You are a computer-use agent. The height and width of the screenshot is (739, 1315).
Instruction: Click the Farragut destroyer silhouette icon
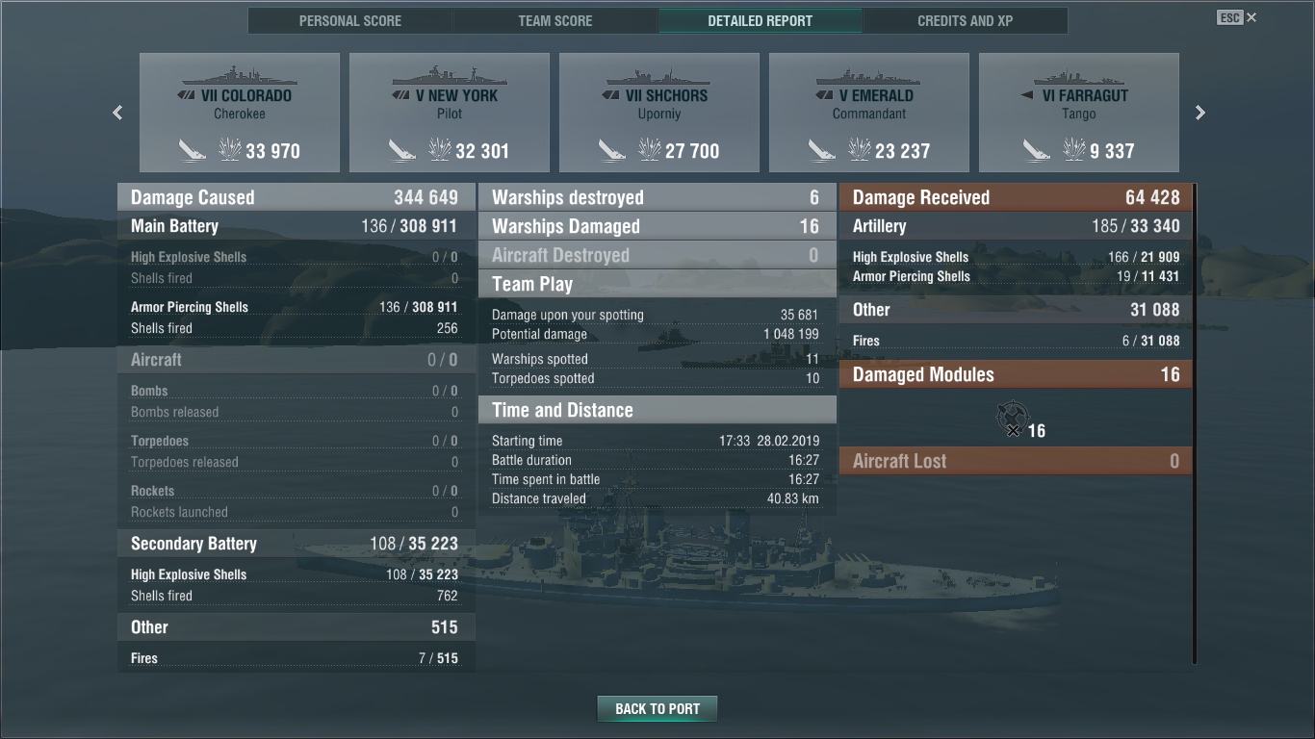pyautogui.click(x=1079, y=77)
